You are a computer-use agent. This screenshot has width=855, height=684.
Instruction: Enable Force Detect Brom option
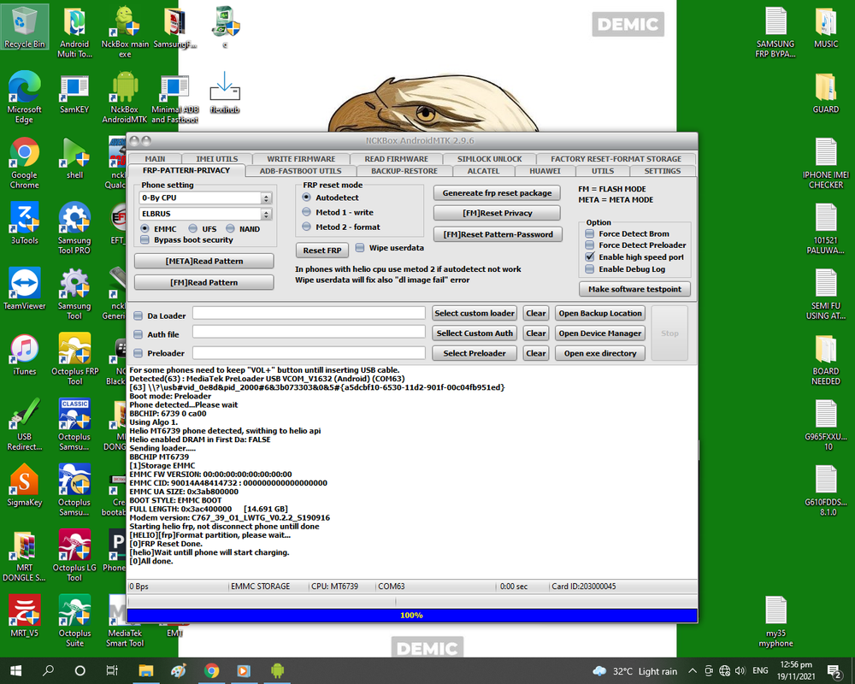point(589,233)
